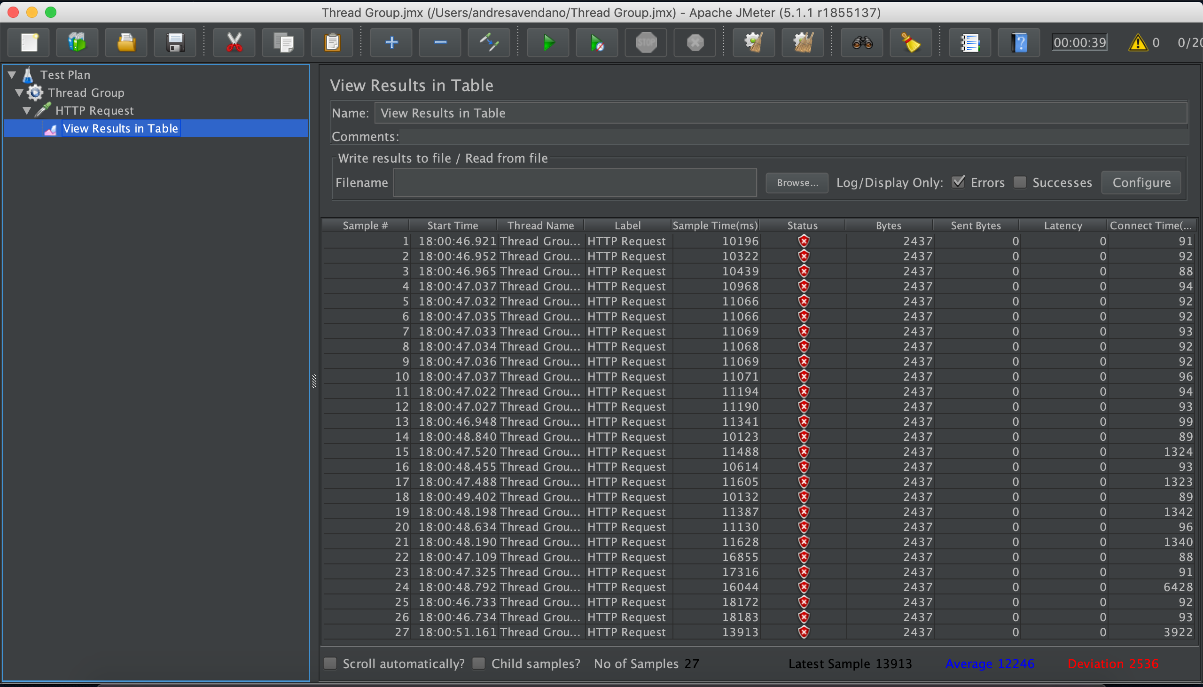Click the panel split divider handle

click(x=314, y=381)
